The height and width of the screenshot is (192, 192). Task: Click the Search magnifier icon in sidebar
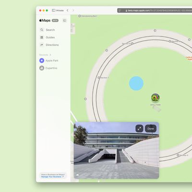point(42,30)
